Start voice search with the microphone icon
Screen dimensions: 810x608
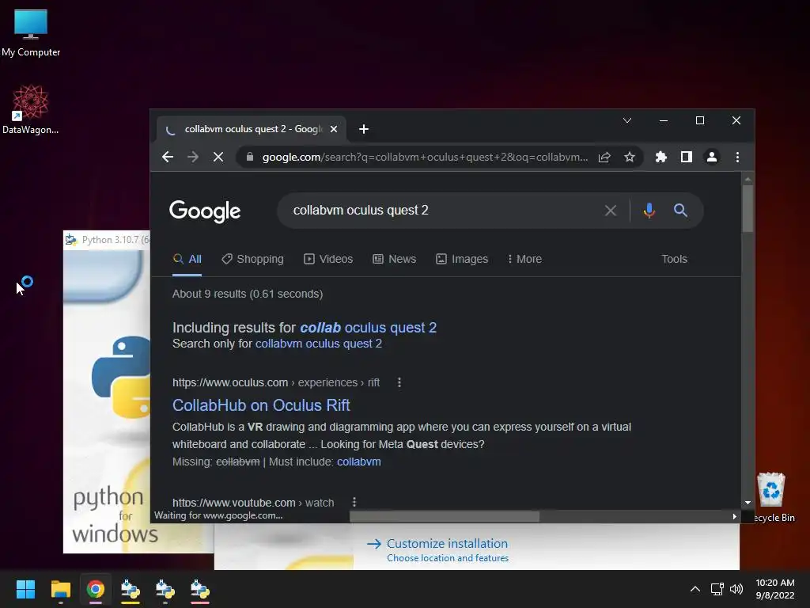[649, 211]
